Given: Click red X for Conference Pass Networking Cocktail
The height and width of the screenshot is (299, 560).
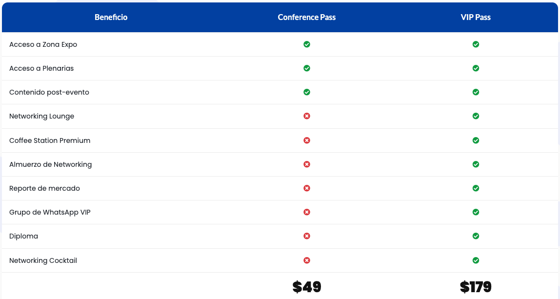Looking at the screenshot, I should point(307,260).
